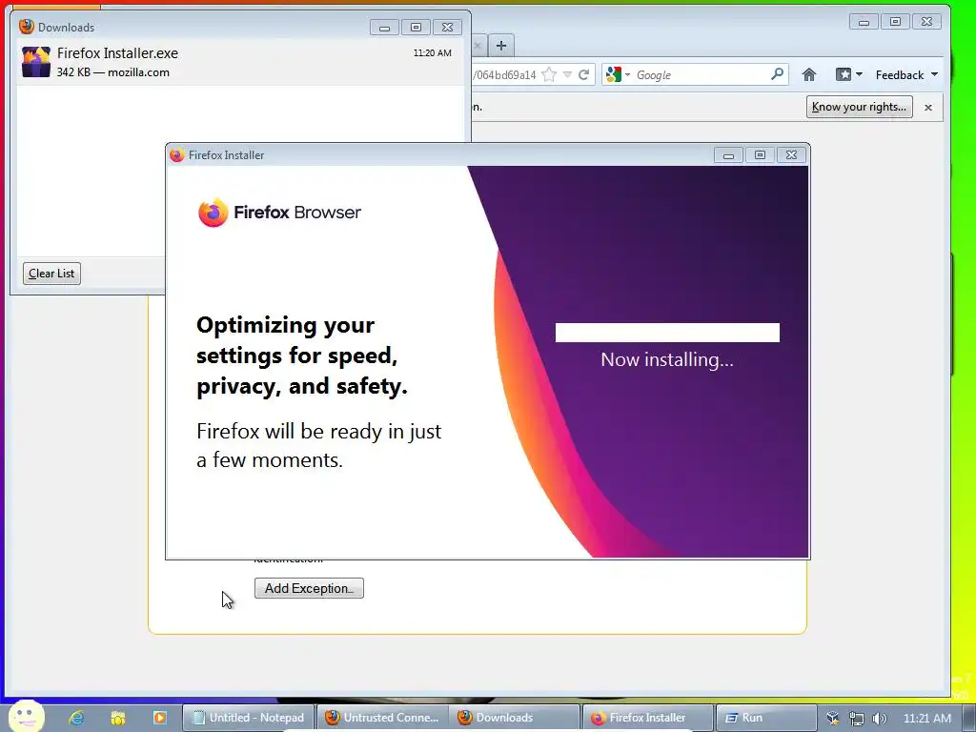The width and height of the screenshot is (976, 732).
Task: Switch to Run taskbar item
Action: [x=766, y=718]
